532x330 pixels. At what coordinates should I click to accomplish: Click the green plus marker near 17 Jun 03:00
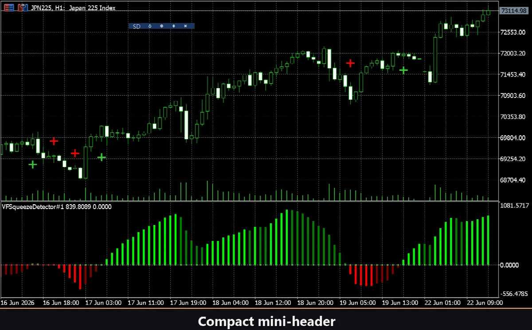point(102,157)
